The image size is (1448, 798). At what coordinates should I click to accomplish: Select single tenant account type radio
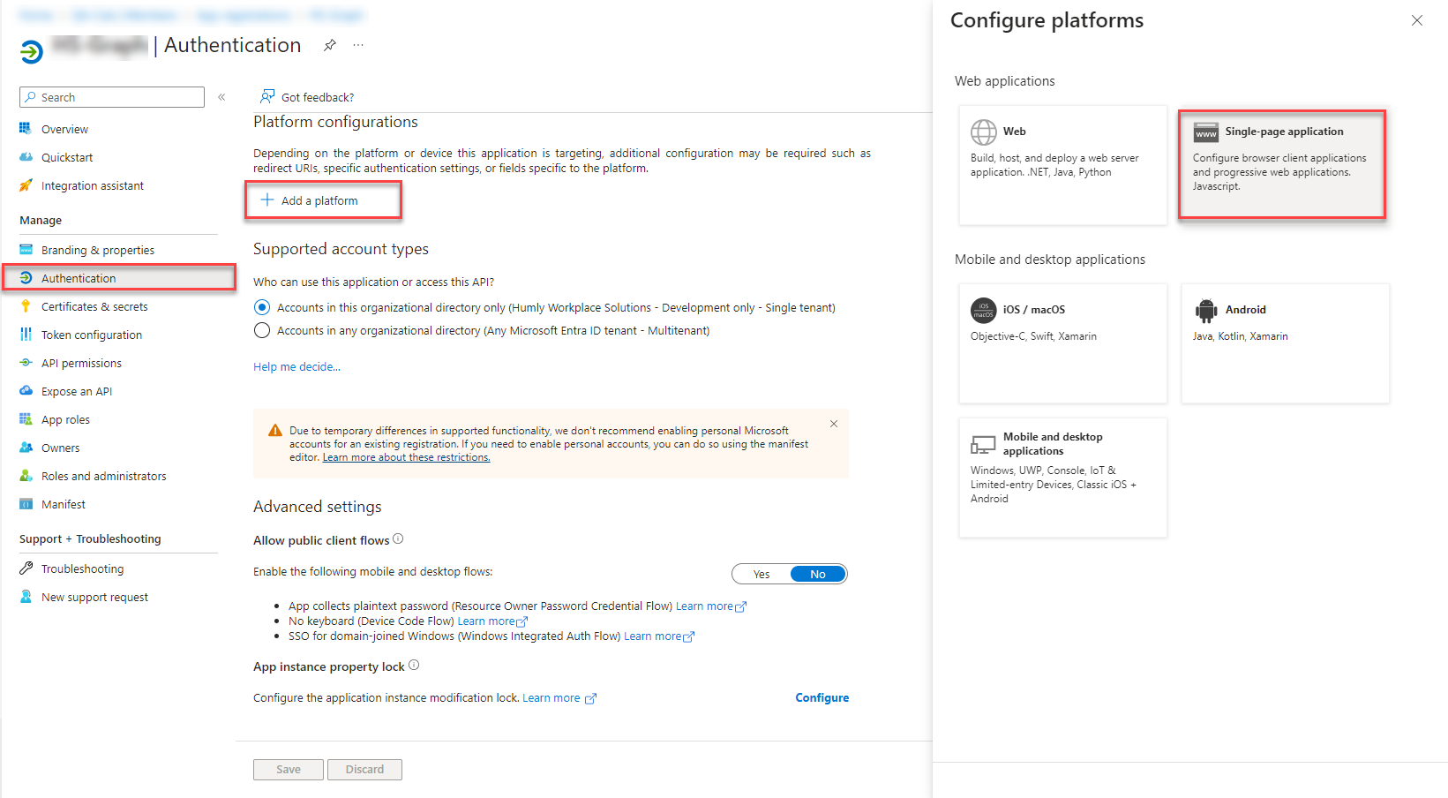click(262, 308)
